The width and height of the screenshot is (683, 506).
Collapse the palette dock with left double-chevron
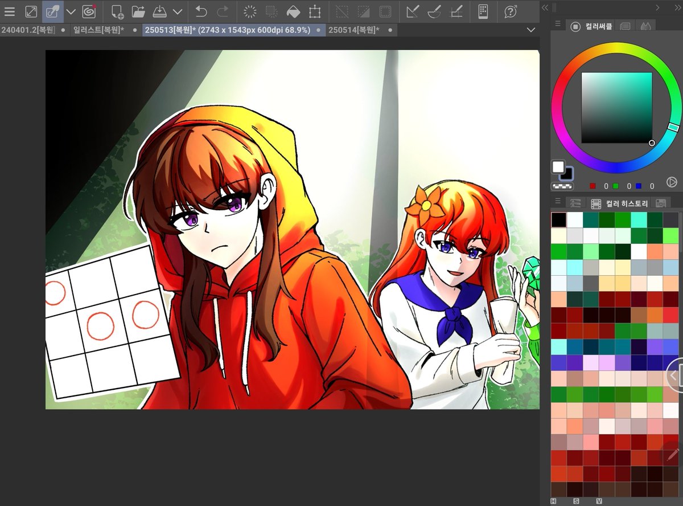pyautogui.click(x=545, y=7)
